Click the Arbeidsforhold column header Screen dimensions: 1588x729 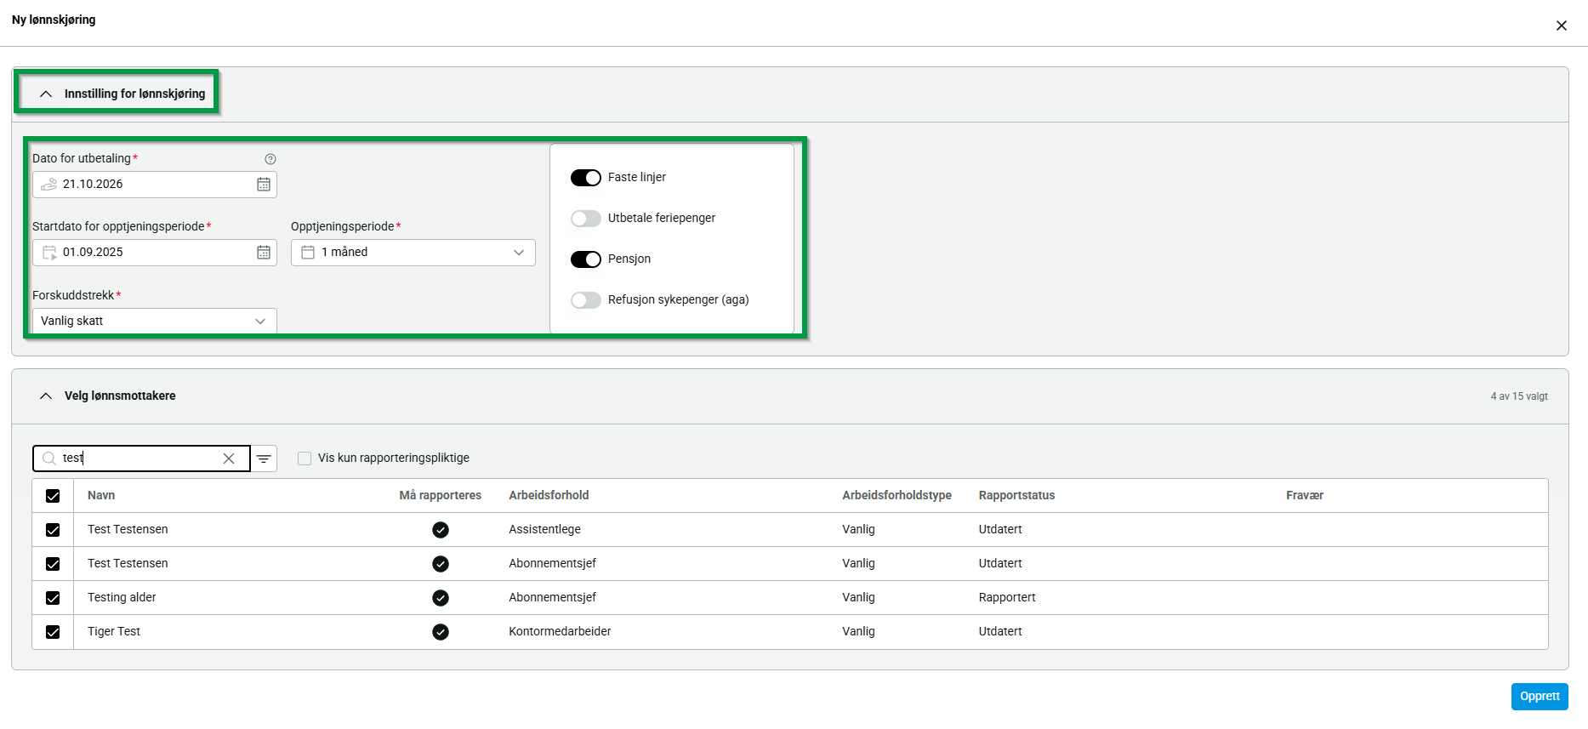[x=549, y=496]
